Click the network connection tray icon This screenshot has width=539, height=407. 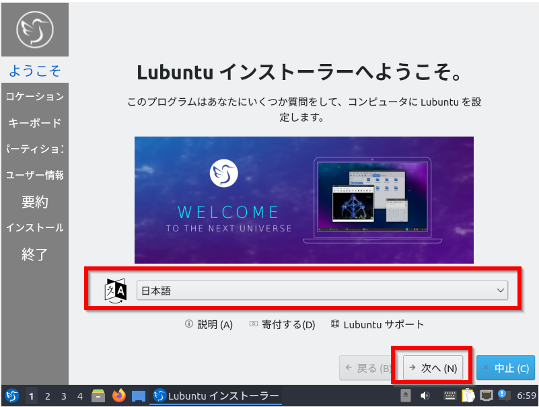click(487, 396)
